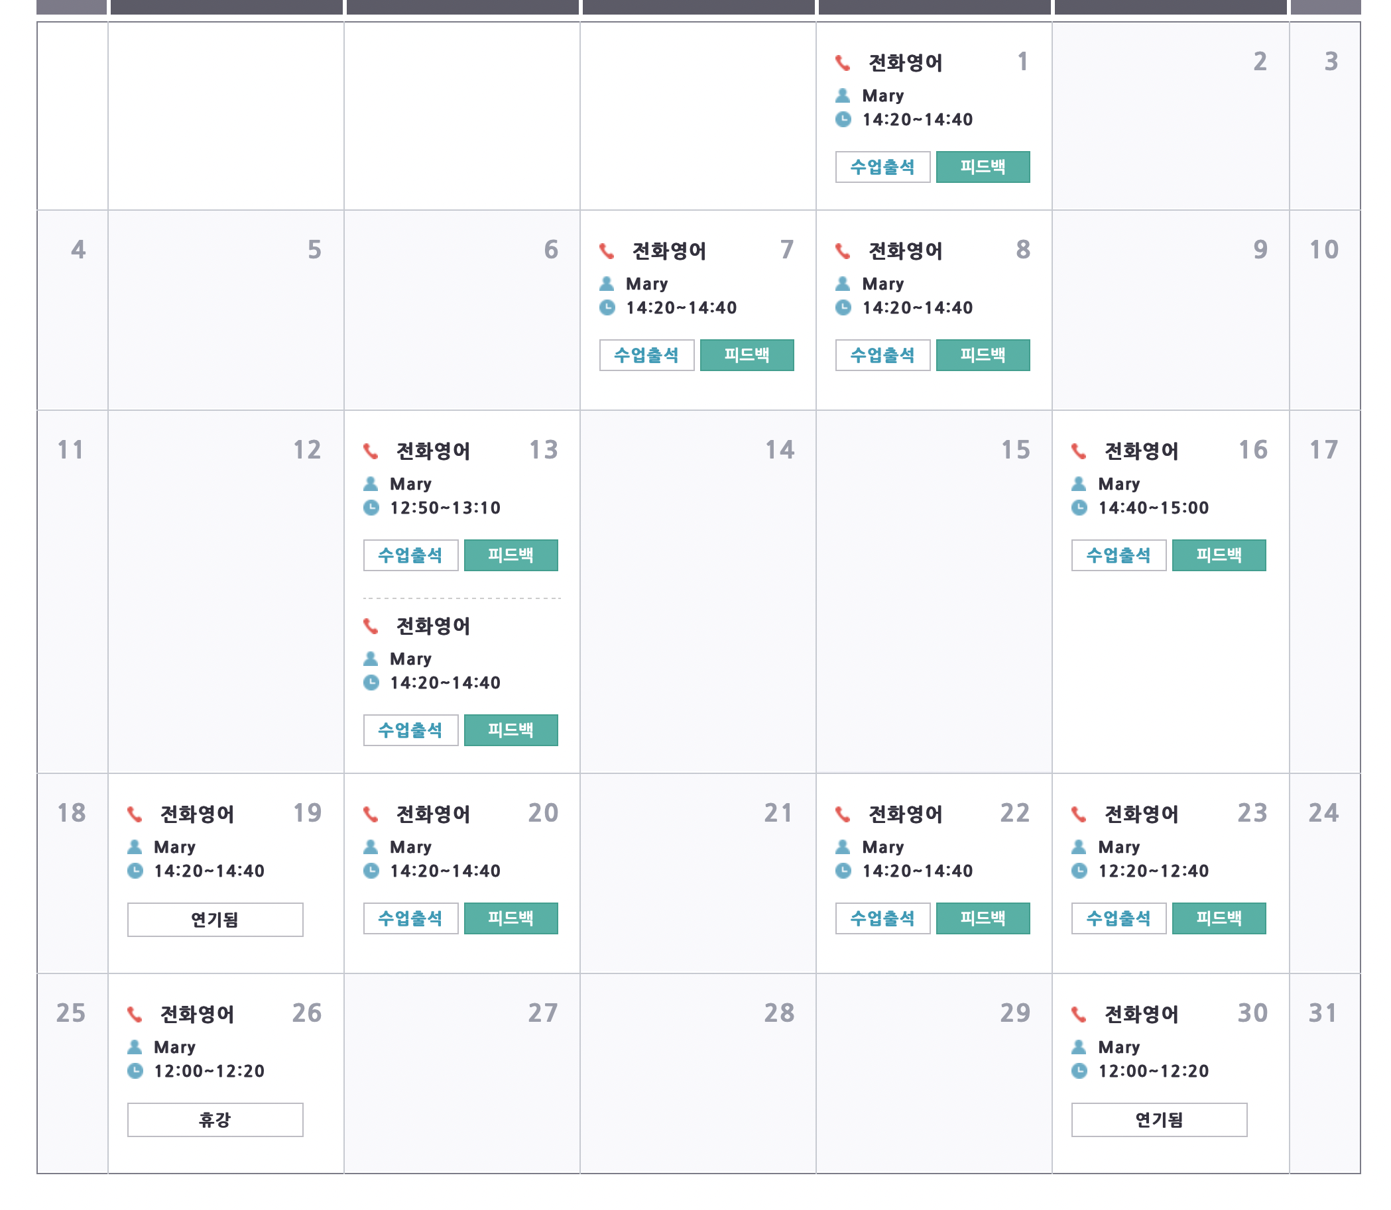1391x1210 pixels.
Task: Click 수업출석 for the 12:50~13:10 lesson
Action: (411, 555)
